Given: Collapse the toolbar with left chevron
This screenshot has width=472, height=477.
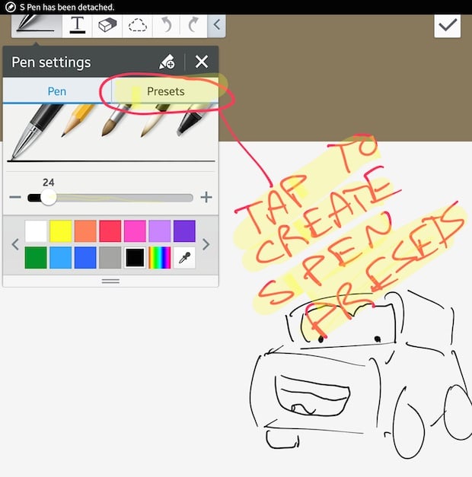Looking at the screenshot, I should pyautogui.click(x=216, y=24).
